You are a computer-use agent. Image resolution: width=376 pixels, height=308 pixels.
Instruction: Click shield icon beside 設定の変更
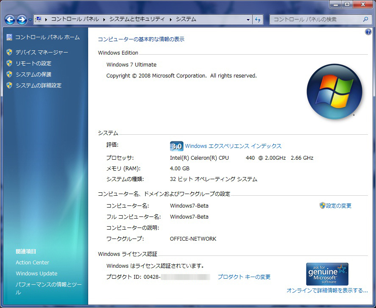(x=322, y=205)
